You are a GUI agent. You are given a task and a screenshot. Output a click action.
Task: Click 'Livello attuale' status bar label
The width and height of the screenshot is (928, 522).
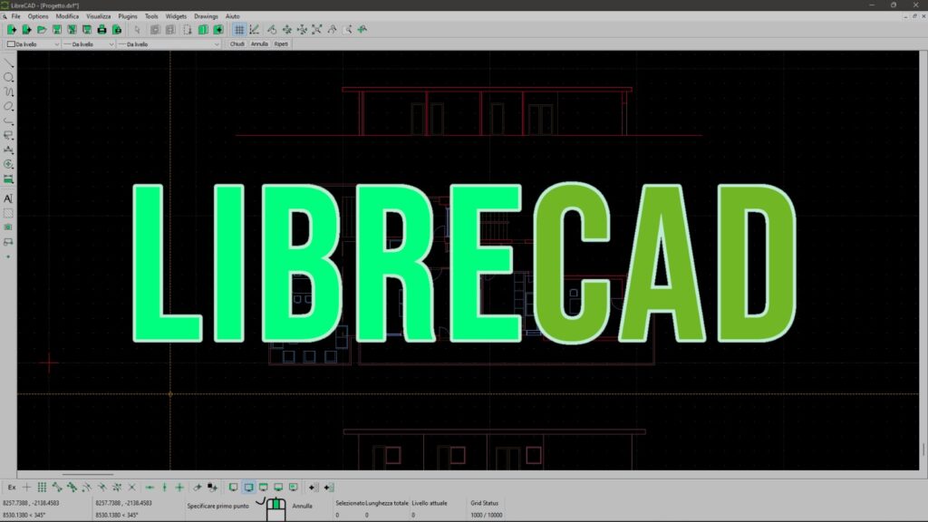coord(430,503)
